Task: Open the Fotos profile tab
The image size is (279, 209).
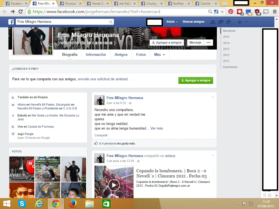Action: tap(141, 54)
